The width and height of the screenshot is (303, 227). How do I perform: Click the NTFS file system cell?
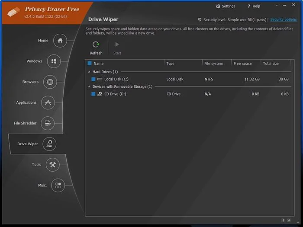click(x=209, y=79)
